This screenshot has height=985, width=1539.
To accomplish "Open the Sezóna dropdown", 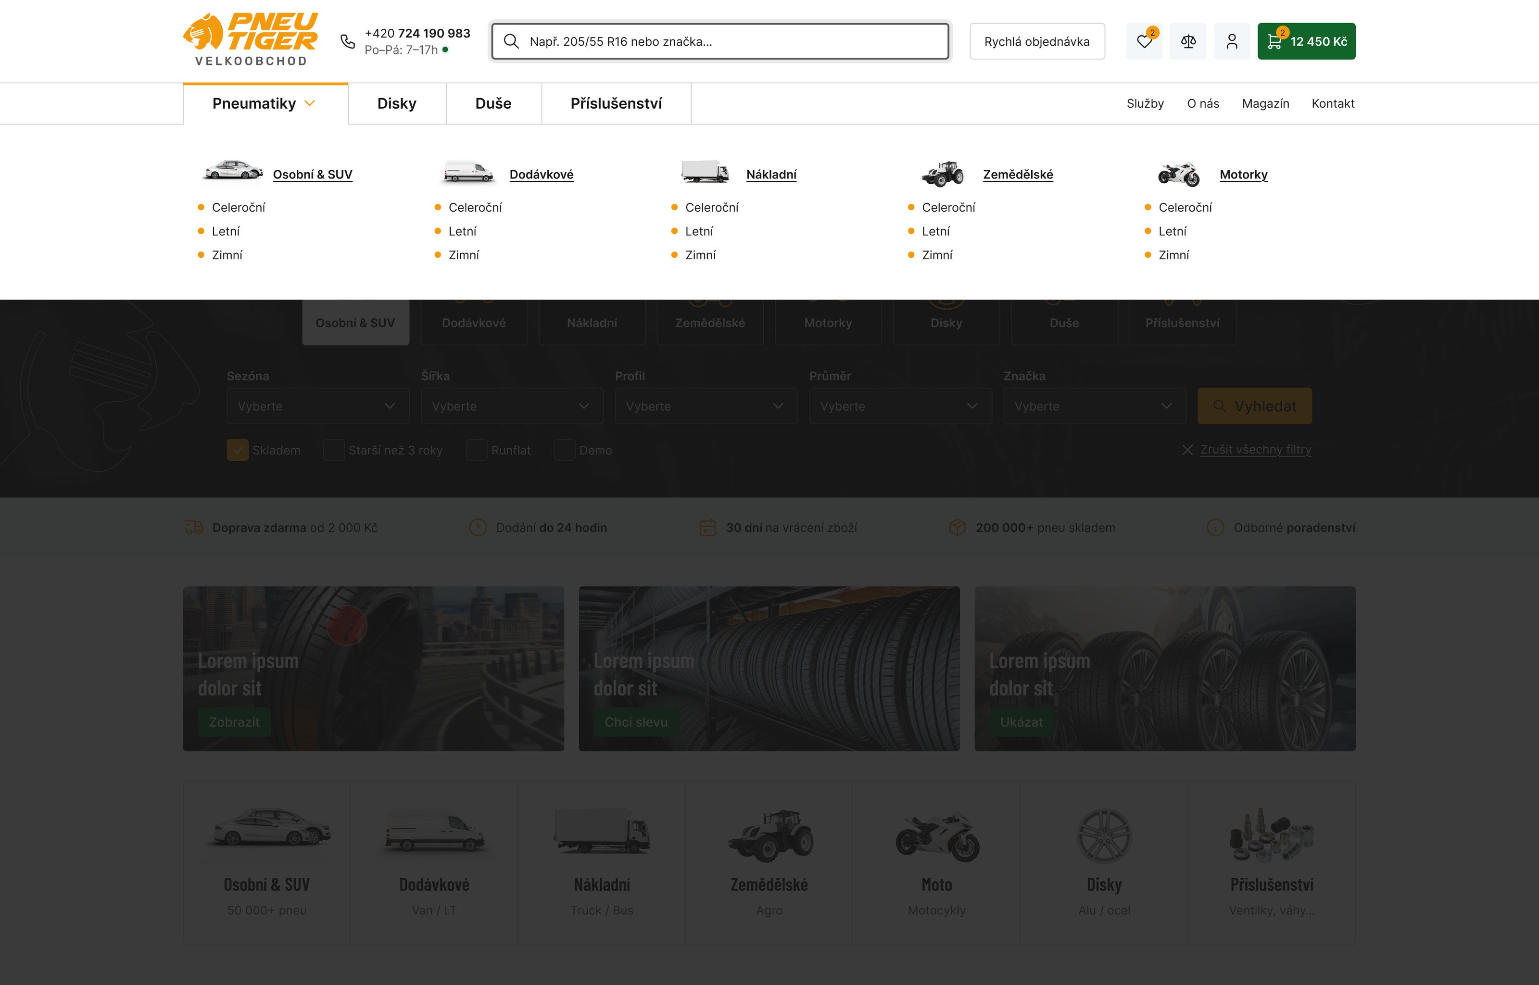I will pos(318,406).
